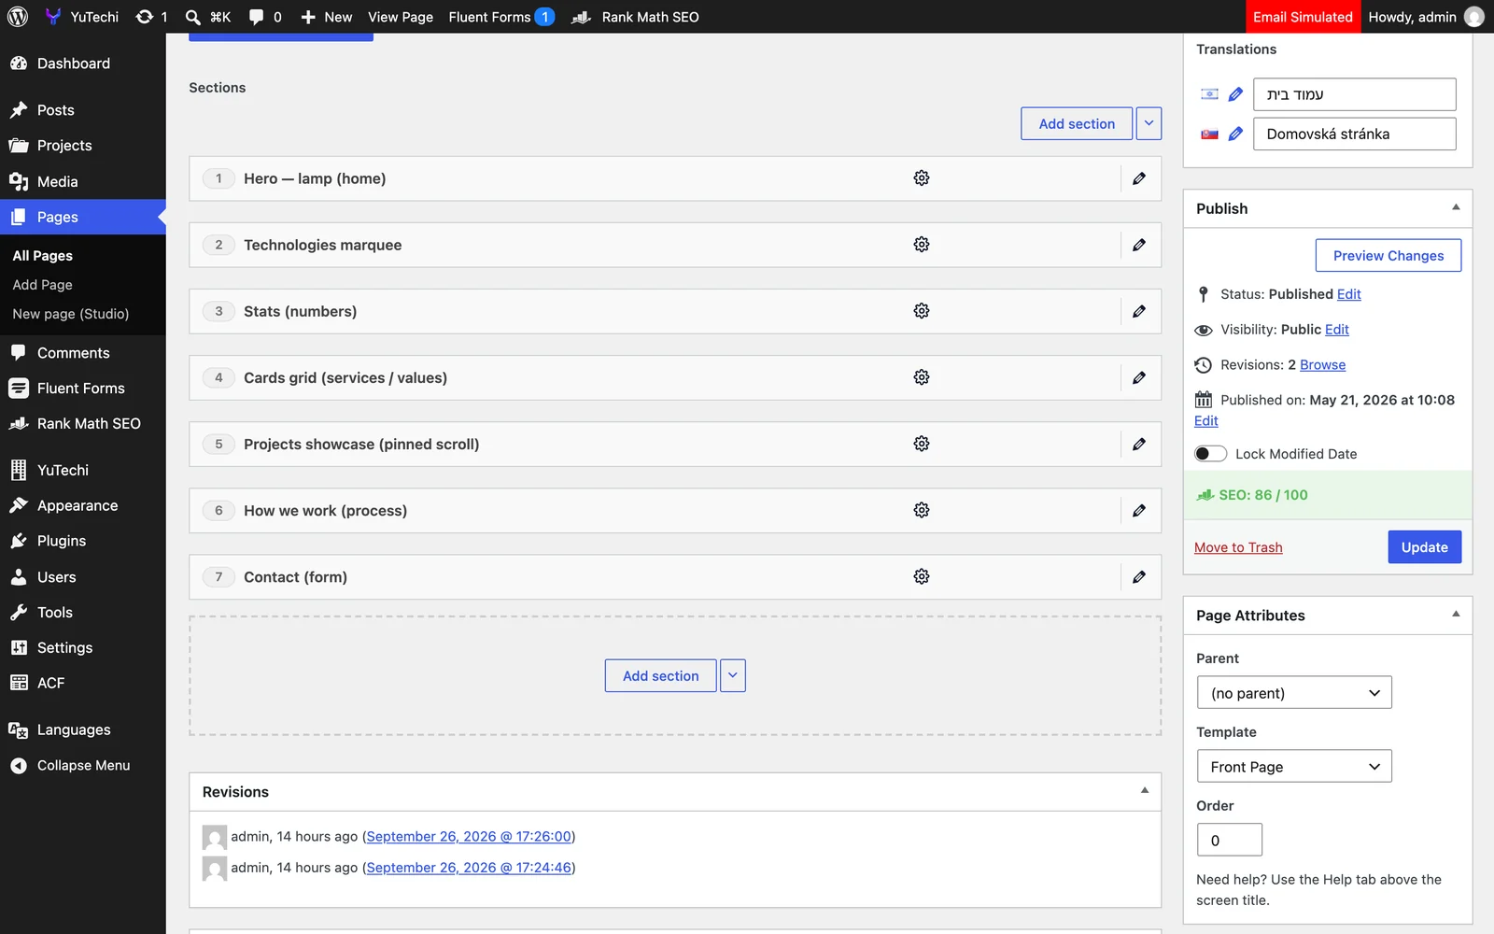Toggle Lock Modified Date switch
The height and width of the screenshot is (934, 1494).
pos(1210,454)
